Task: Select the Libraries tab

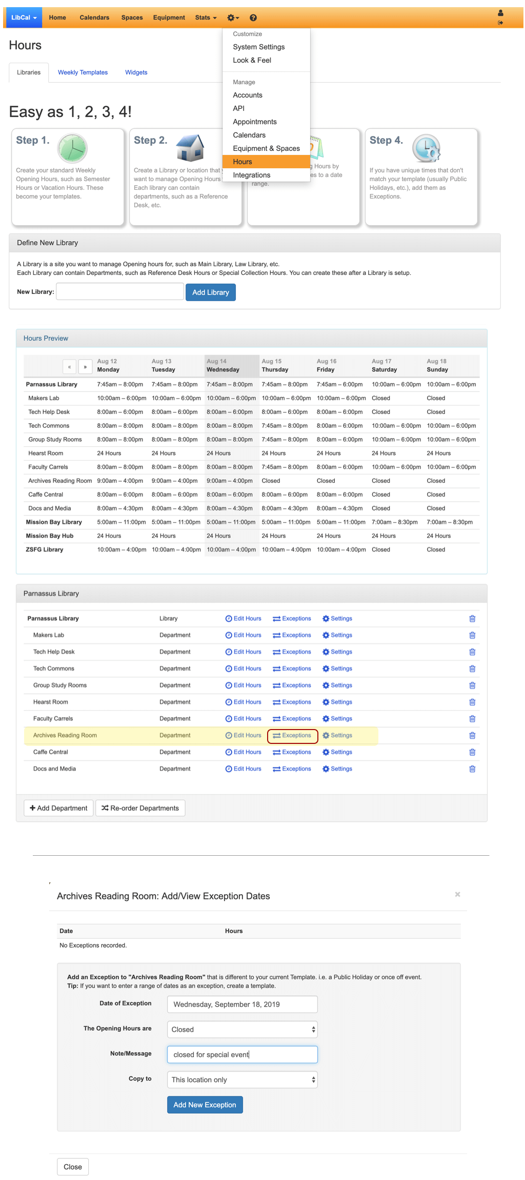Action: pyautogui.click(x=29, y=72)
